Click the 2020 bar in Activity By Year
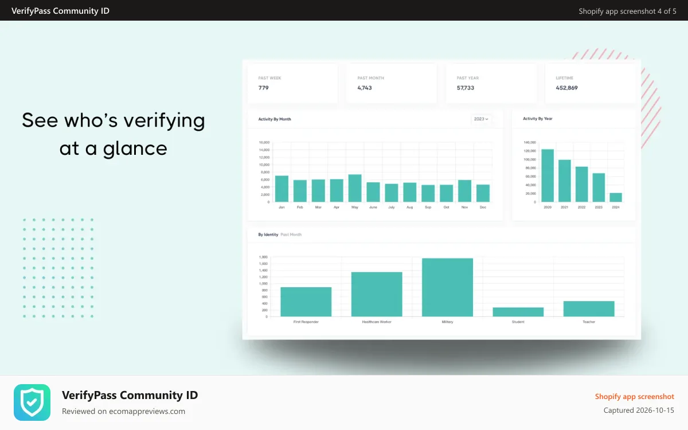688x430 pixels. click(548, 175)
